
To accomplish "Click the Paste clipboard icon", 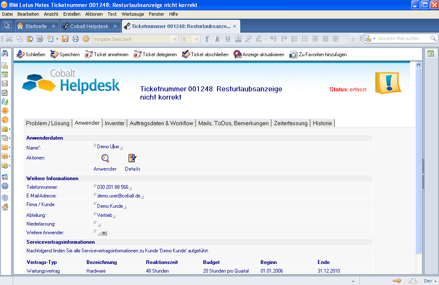I will [x=30, y=39].
